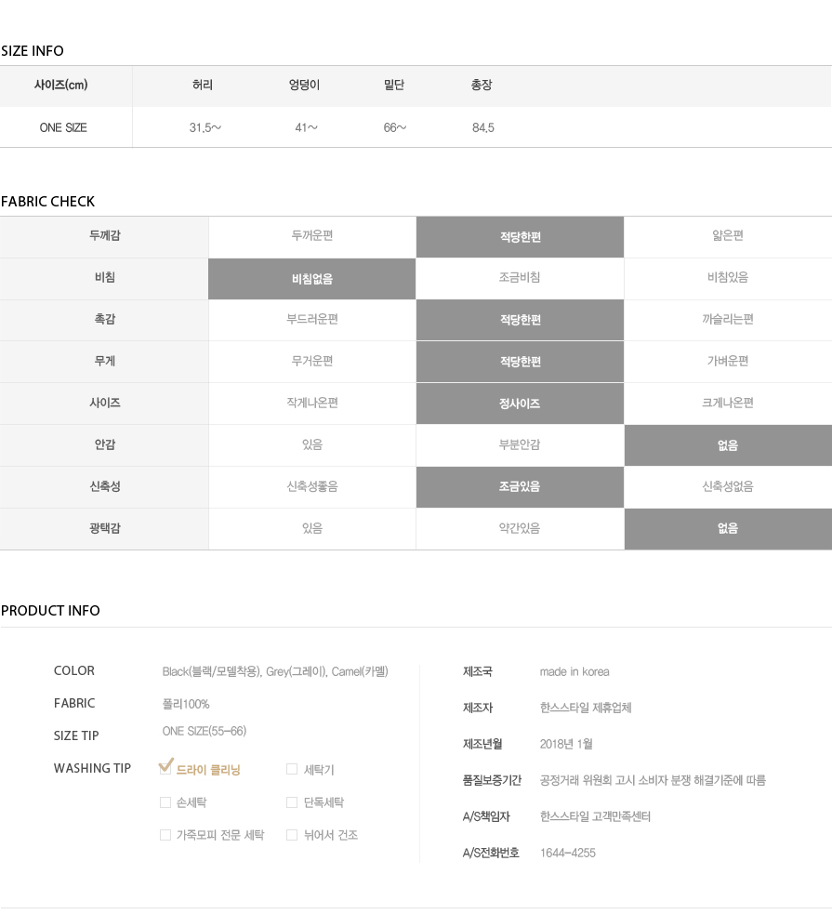
Task: Click the 31.5~ waist value
Action: [x=205, y=127]
